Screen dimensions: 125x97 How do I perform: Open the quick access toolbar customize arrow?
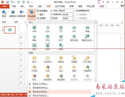click(32, 2)
